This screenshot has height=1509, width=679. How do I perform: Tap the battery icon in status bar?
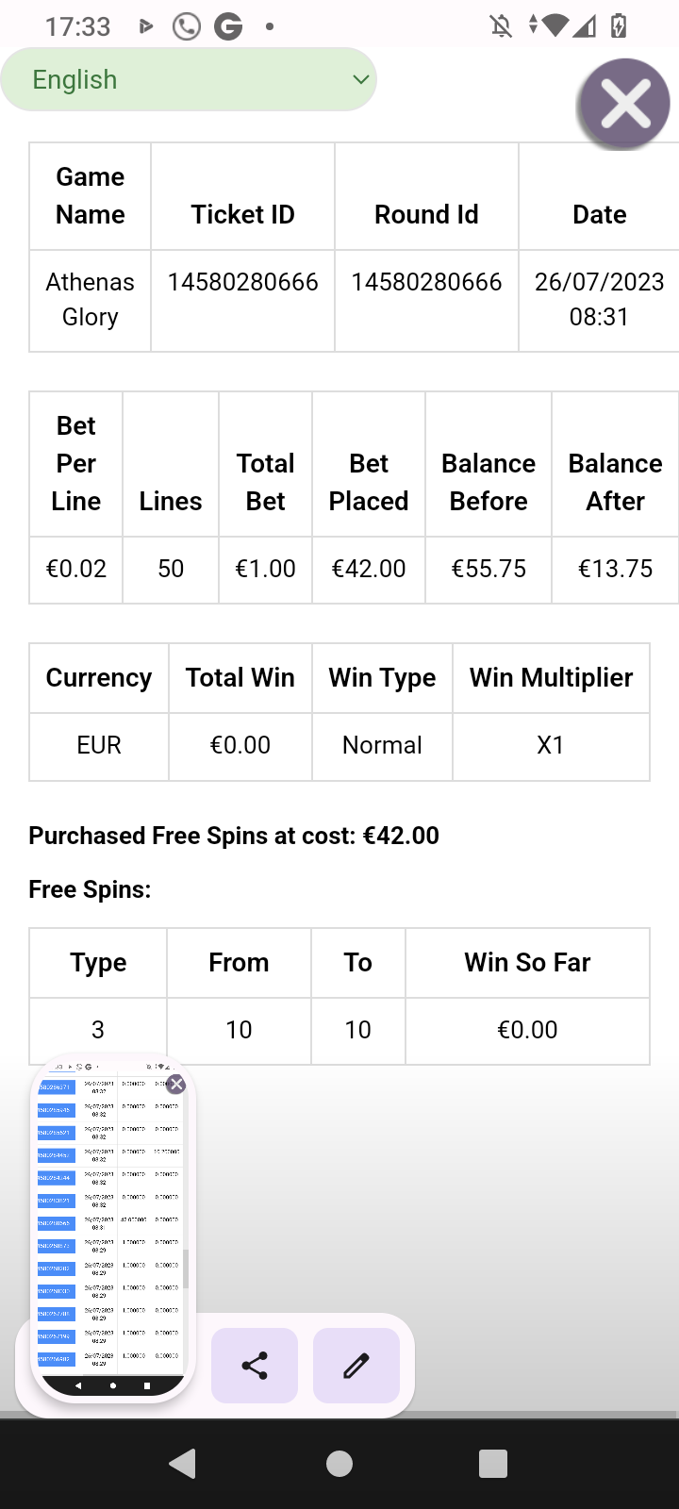[x=619, y=25]
